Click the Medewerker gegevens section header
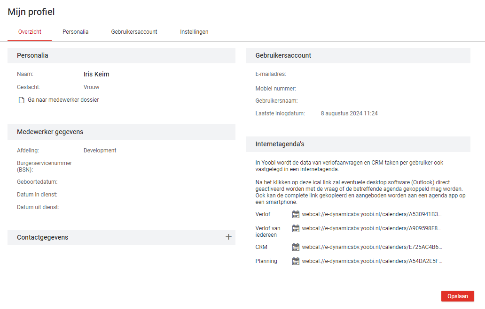This screenshot has height=309, width=485. click(121, 132)
